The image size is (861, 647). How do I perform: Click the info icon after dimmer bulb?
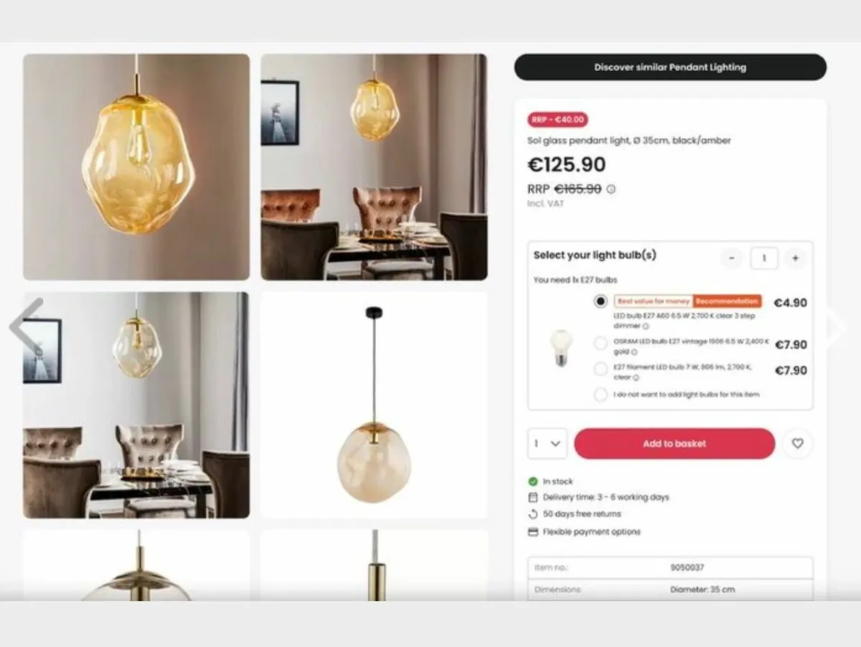(646, 326)
